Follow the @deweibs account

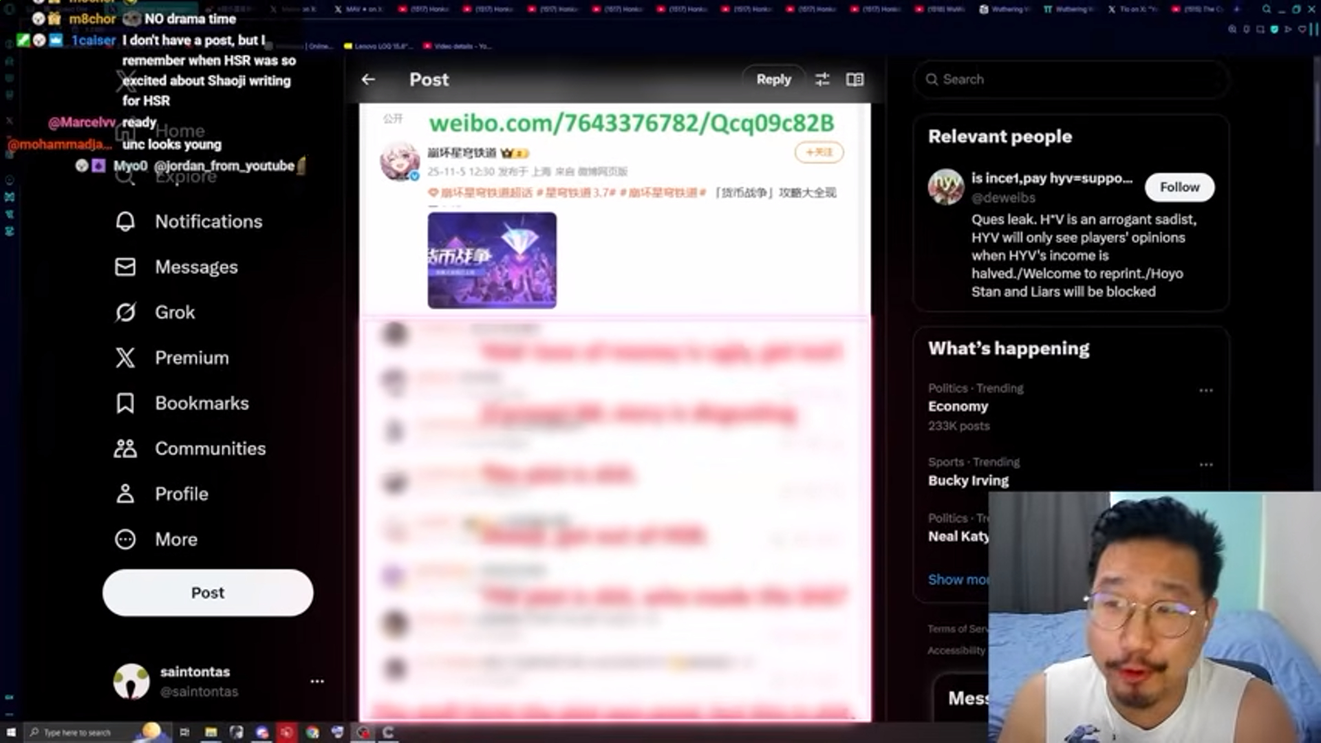click(x=1179, y=187)
